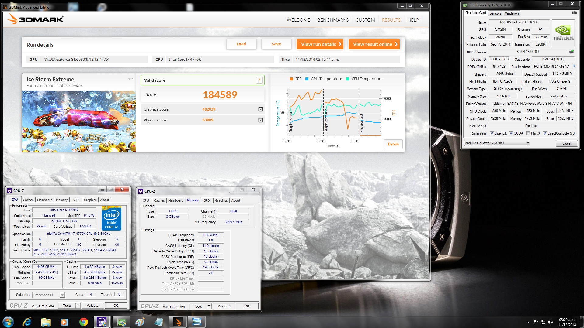Switch to Caches tab in CPU-Z CPU window
Viewport: 584px width, 328px height.
(x=28, y=200)
